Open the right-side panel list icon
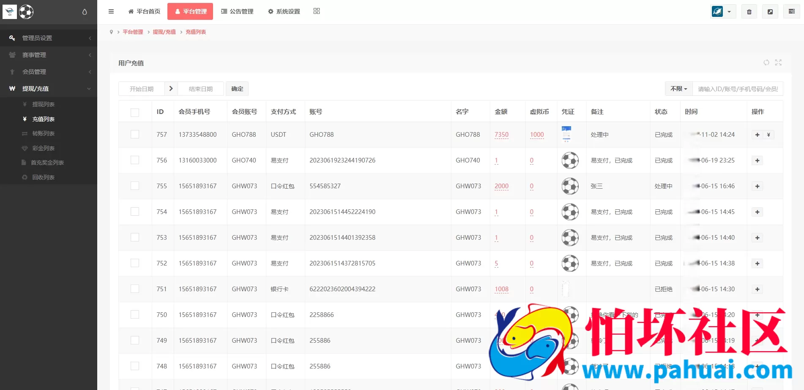804x390 pixels. tap(791, 11)
